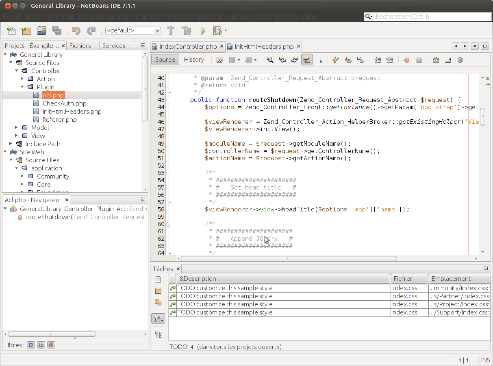
Task: Run the project with the green play icon
Action: coord(202,30)
